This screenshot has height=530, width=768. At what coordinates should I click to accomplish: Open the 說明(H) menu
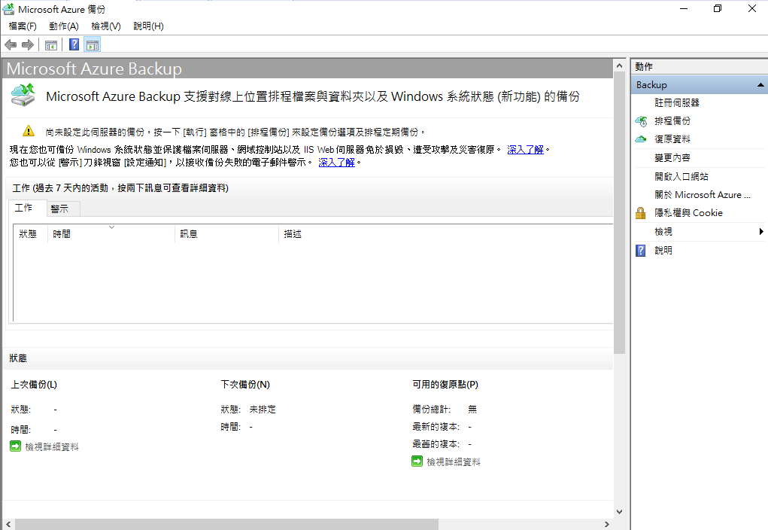point(148,26)
